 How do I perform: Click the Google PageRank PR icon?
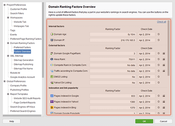coord(52,53)
